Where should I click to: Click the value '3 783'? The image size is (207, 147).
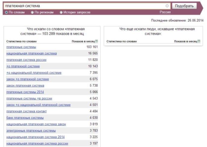click(x=94, y=130)
